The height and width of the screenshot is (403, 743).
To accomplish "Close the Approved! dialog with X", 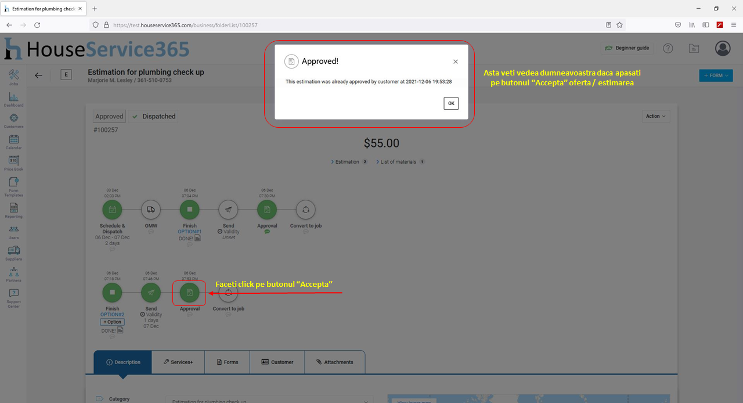I will (x=456, y=62).
